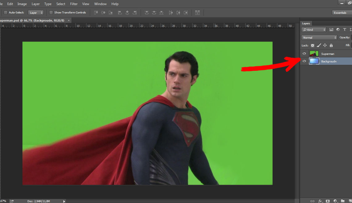Screen dimensions: 352x203
Task: Click Distribute vertical centers icon
Action: [x=154, y=13]
